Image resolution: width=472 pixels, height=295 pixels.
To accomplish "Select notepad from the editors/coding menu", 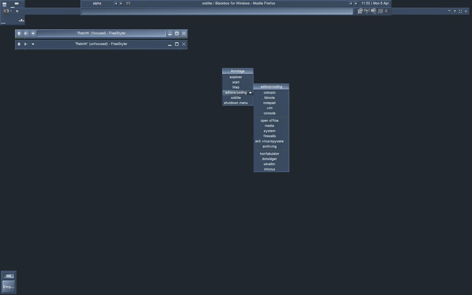I will tap(269, 103).
